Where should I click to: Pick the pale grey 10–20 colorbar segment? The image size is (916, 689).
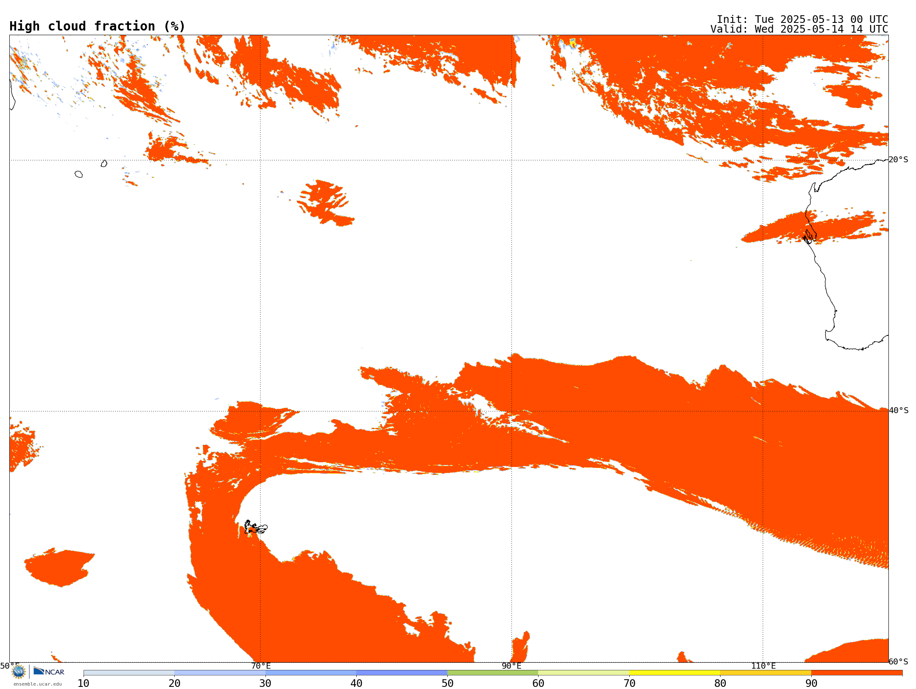click(x=129, y=673)
